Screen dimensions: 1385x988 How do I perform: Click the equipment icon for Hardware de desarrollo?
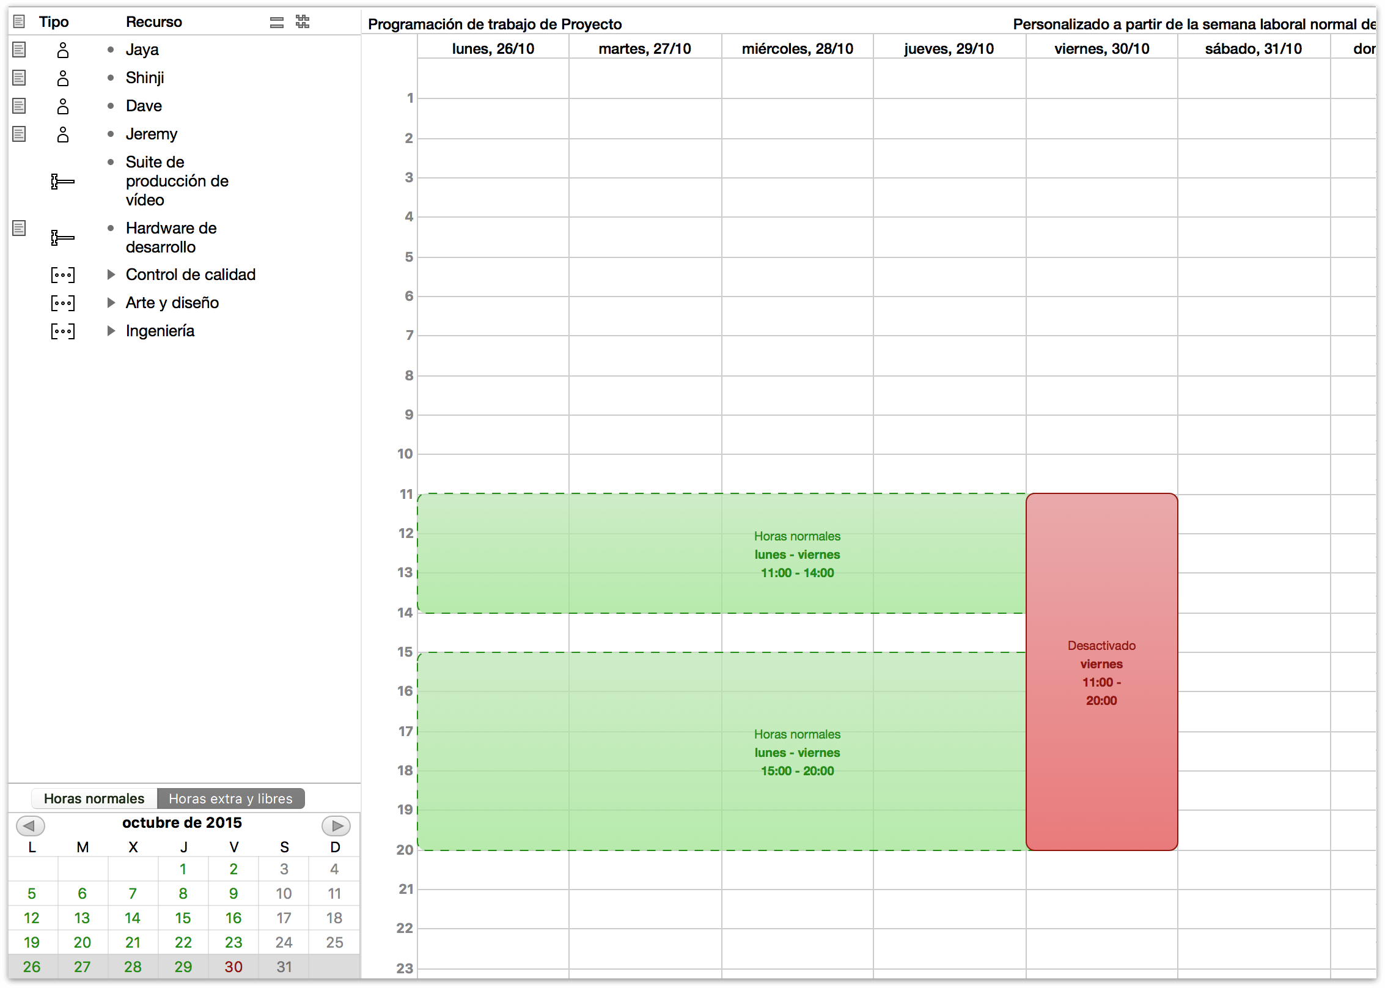tap(62, 238)
